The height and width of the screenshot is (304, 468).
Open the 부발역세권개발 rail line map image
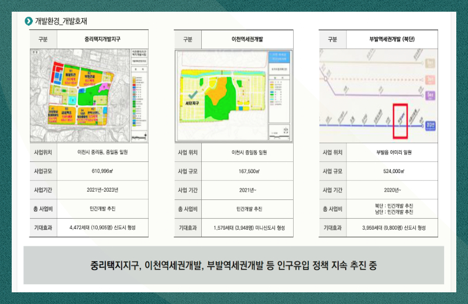378,96
